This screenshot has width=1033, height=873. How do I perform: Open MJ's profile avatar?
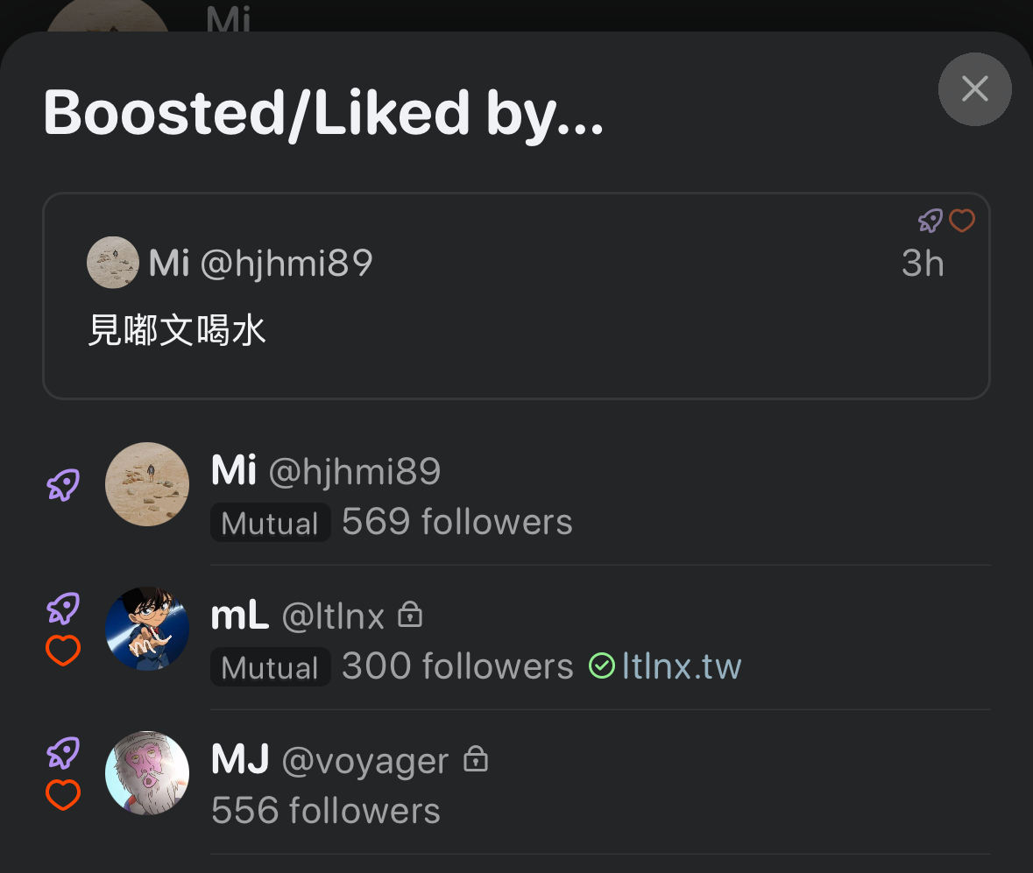147,773
